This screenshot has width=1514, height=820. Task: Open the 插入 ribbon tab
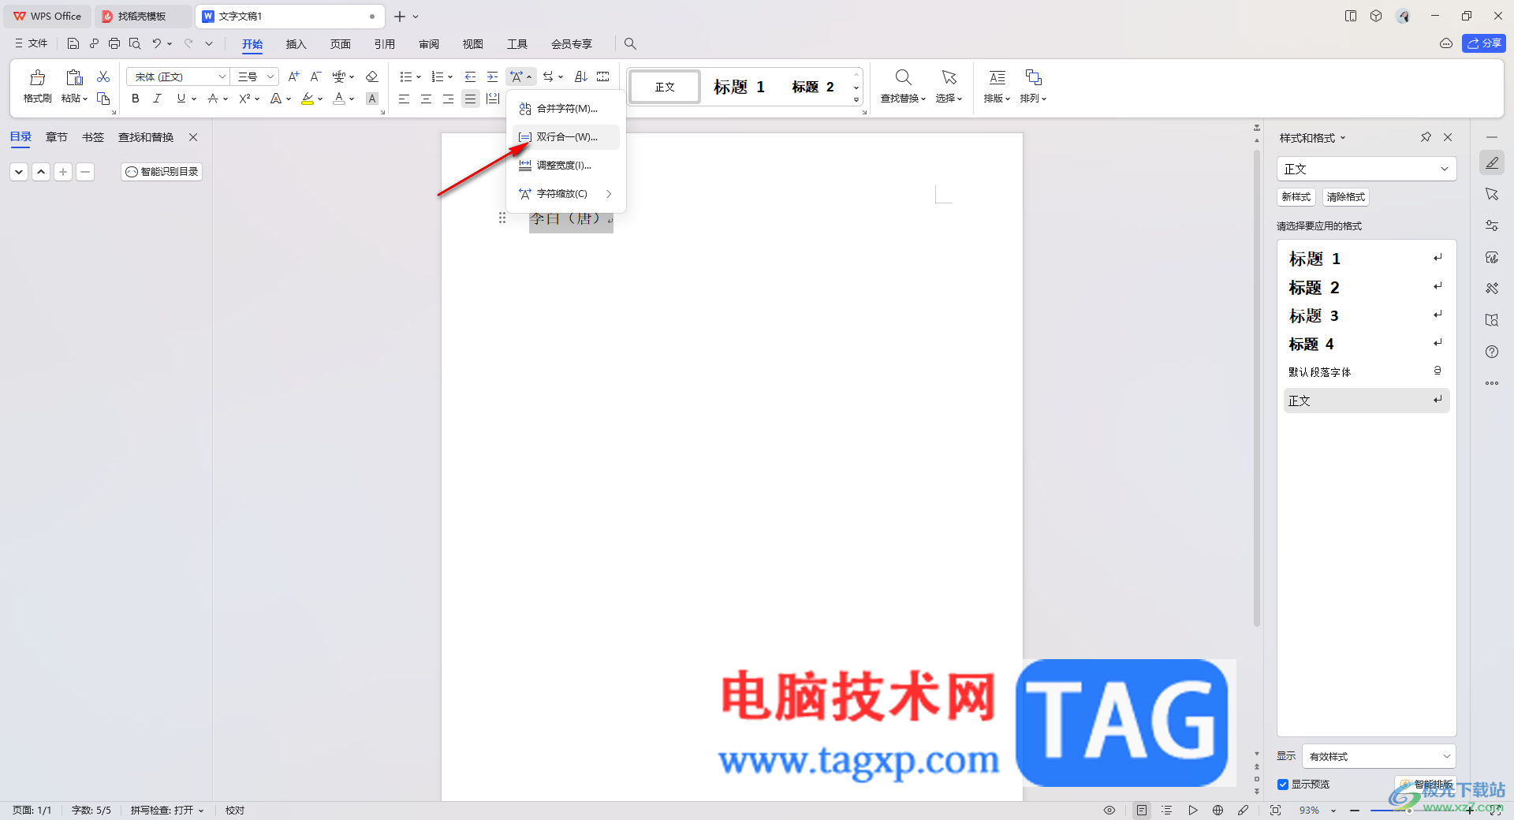296,44
